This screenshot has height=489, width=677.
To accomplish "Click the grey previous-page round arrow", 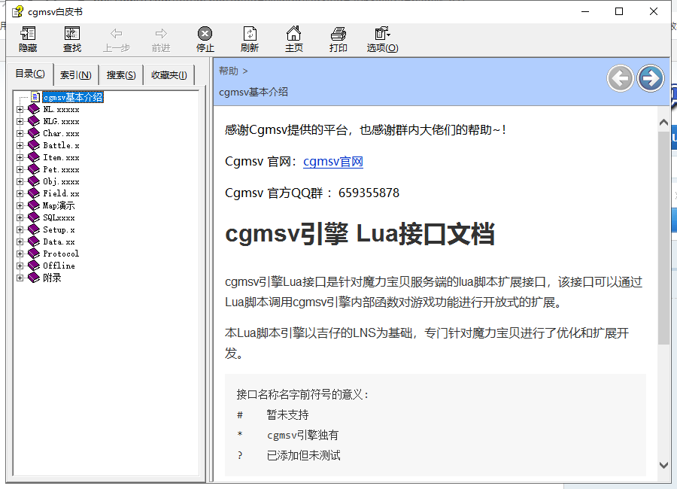I will coord(620,79).
